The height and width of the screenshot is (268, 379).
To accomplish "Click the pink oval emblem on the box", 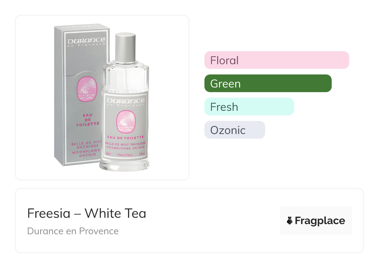I will point(85,89).
